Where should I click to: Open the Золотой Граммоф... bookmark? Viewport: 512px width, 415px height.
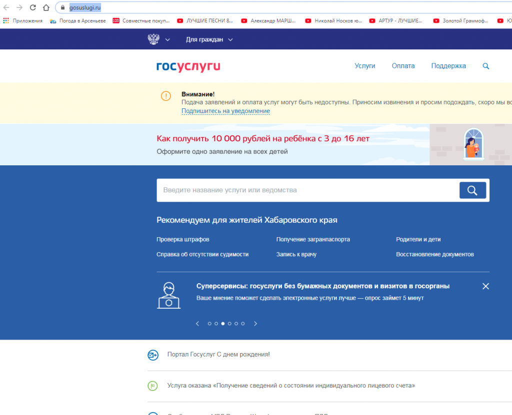460,20
